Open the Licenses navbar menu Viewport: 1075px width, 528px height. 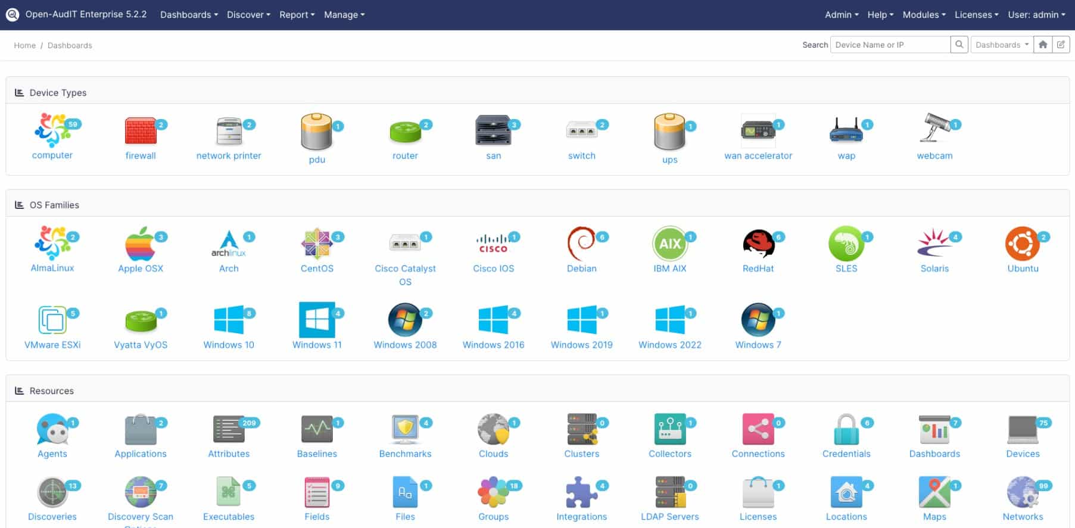pyautogui.click(x=976, y=14)
